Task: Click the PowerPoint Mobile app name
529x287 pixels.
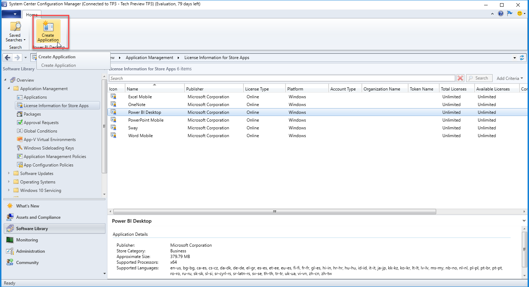Action: (146, 120)
